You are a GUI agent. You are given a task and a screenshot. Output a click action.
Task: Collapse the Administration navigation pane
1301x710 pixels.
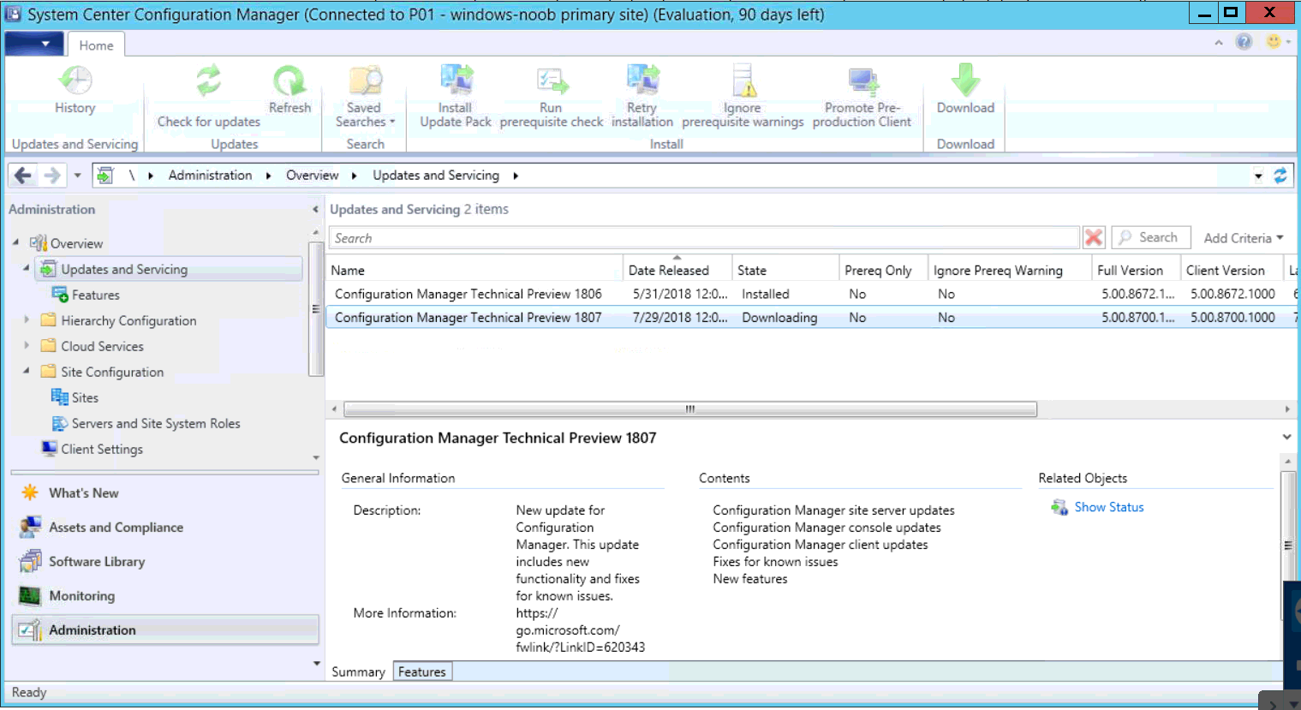coord(314,209)
